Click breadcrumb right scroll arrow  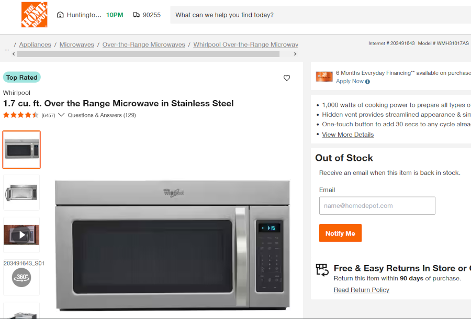[x=295, y=54]
